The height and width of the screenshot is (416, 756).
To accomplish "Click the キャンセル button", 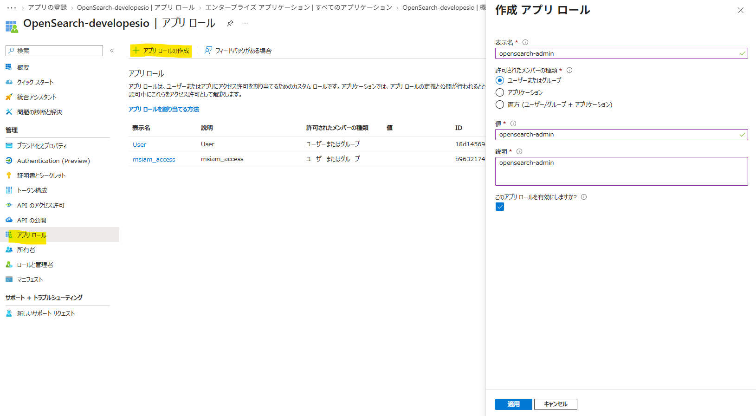I will click(x=556, y=404).
